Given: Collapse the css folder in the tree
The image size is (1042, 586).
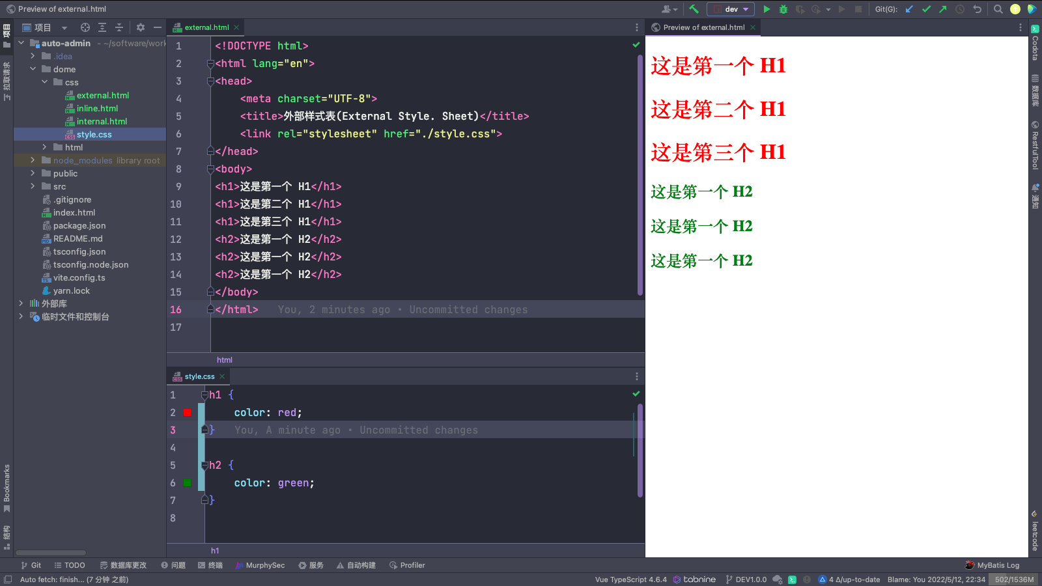Looking at the screenshot, I should pyautogui.click(x=44, y=82).
